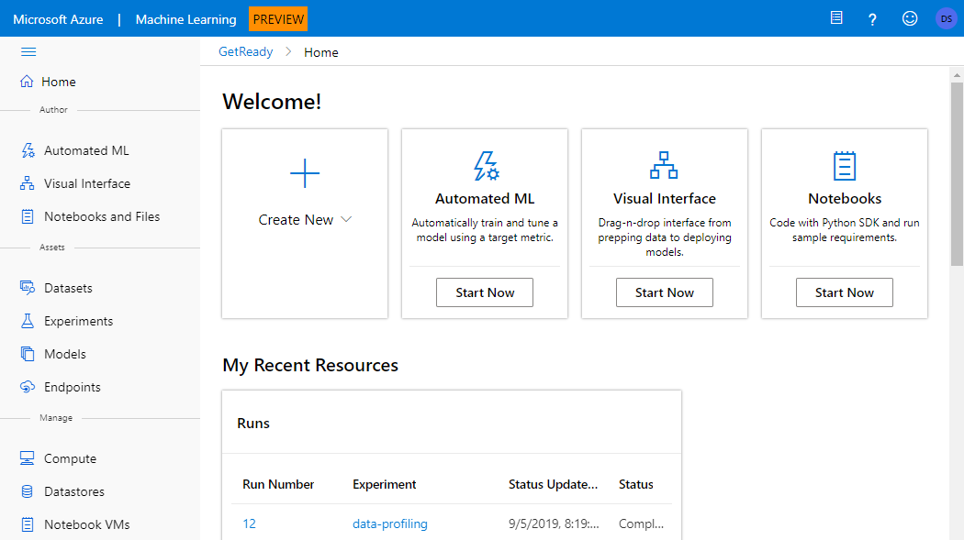The height and width of the screenshot is (540, 964).
Task: Sort by Run Number column header
Action: [x=278, y=484]
